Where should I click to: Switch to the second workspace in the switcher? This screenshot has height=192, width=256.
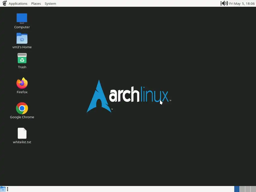click(242, 189)
